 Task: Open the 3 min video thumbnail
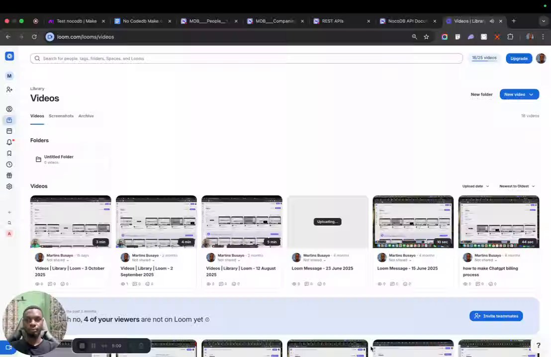pos(71,222)
